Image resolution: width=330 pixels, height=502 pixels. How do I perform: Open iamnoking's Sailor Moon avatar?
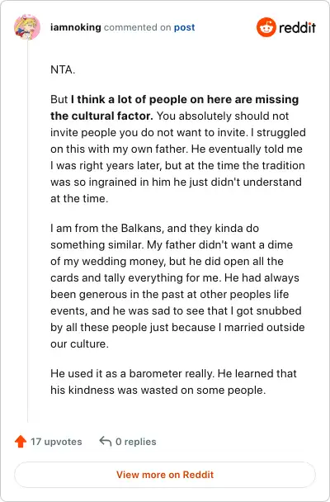coord(27,27)
